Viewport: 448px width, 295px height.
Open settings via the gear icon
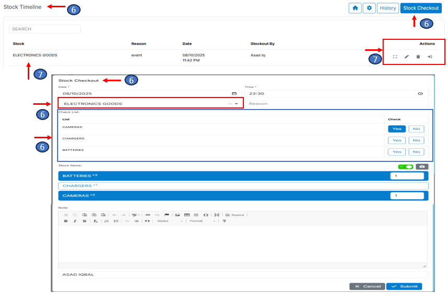(369, 8)
